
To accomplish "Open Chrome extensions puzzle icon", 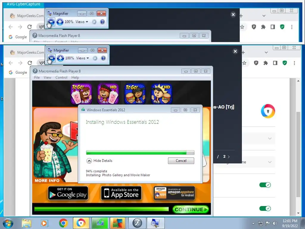I will (x=265, y=63).
